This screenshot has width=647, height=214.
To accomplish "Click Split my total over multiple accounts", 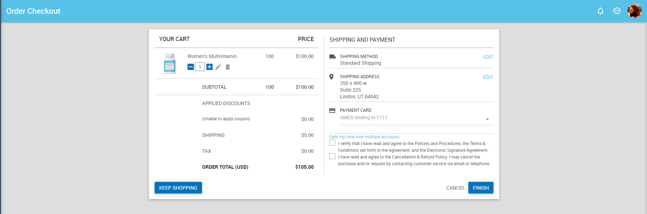I will pos(364,137).
